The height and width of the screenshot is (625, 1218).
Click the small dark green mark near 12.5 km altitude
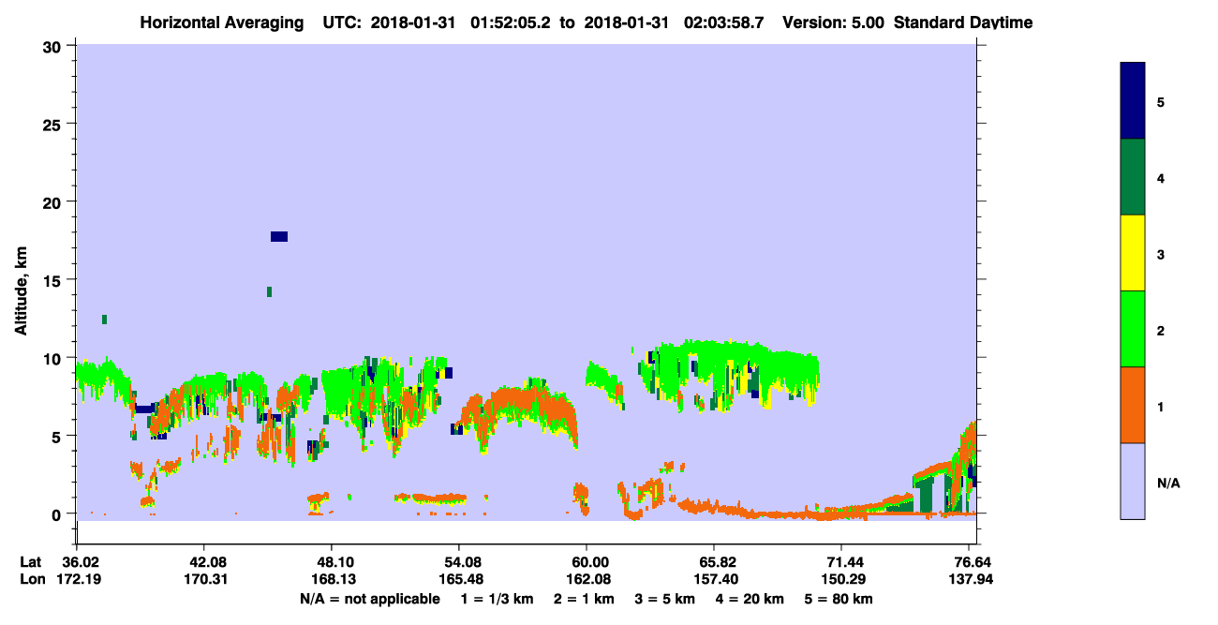point(104,320)
